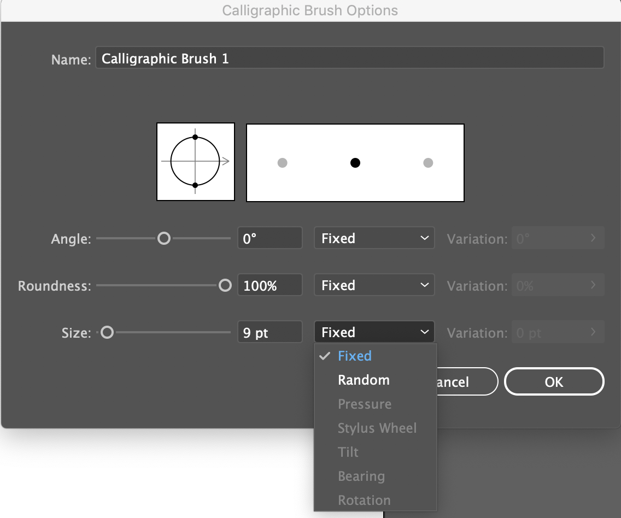Select the Pressure option in menu
Viewport: 621px width, 518px height.
coord(365,404)
